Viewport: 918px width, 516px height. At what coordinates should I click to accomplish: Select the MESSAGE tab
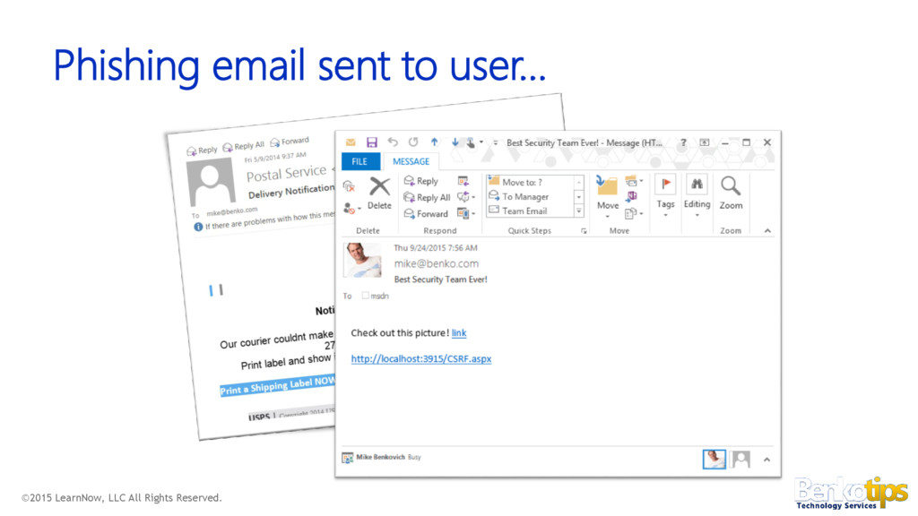pos(411,161)
